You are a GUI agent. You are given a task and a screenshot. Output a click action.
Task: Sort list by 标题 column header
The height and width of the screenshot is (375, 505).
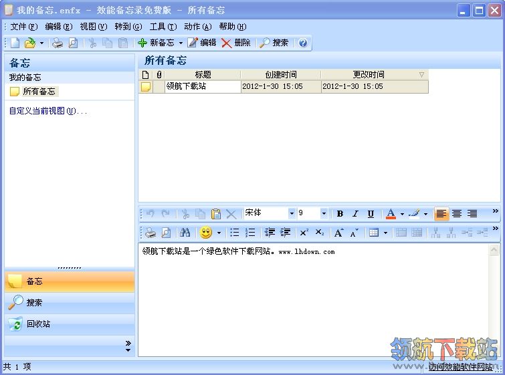pyautogui.click(x=203, y=75)
